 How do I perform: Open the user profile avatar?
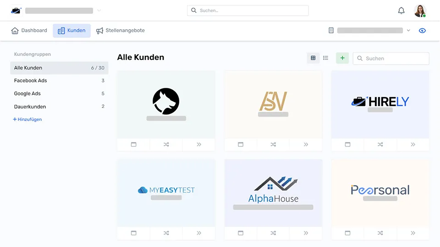click(x=420, y=11)
